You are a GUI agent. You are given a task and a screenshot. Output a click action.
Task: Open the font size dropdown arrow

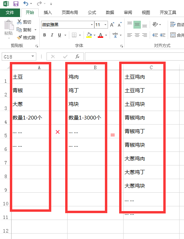(105, 25)
